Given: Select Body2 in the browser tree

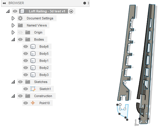Looking at the screenshot, I should (x=44, y=68).
